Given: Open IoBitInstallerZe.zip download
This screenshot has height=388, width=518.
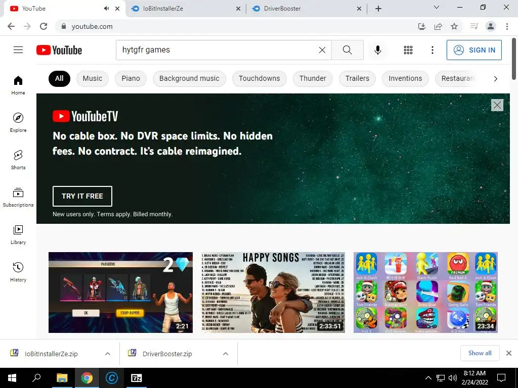Looking at the screenshot, I should coord(51,354).
